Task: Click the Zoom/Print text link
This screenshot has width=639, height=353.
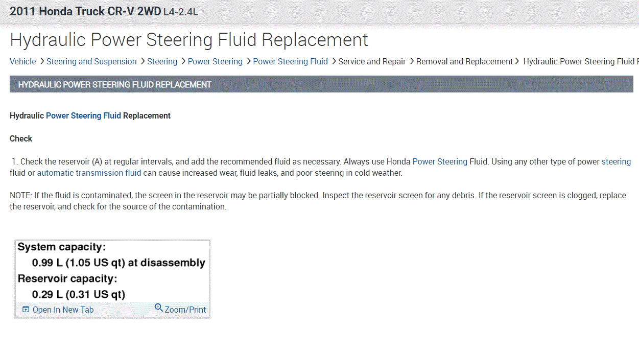Action: (x=185, y=310)
